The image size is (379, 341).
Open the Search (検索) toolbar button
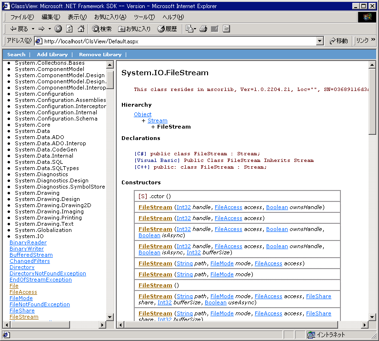[x=102, y=29]
